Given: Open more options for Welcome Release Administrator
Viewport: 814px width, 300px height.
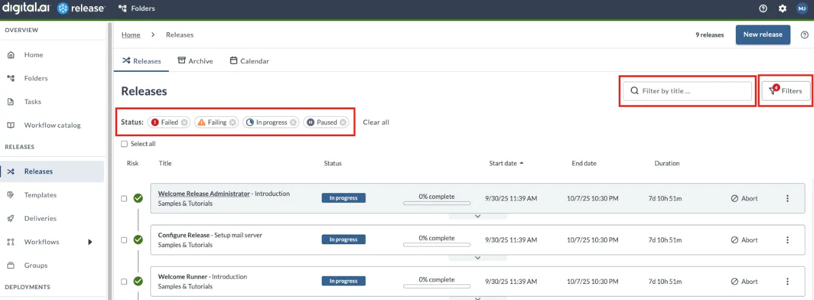Looking at the screenshot, I should point(787,198).
